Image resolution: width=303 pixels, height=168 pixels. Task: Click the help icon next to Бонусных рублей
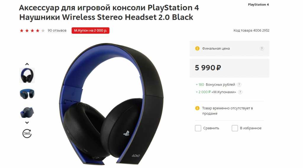click(239, 85)
